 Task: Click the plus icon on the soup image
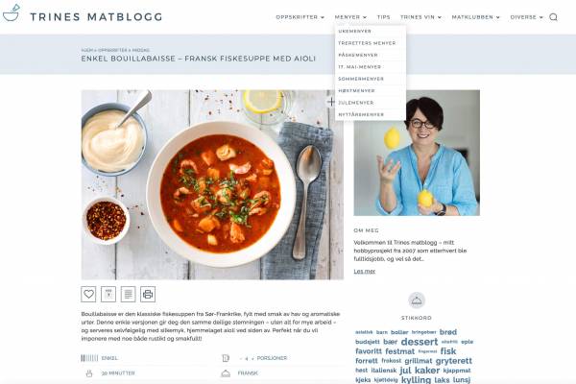[331, 102]
